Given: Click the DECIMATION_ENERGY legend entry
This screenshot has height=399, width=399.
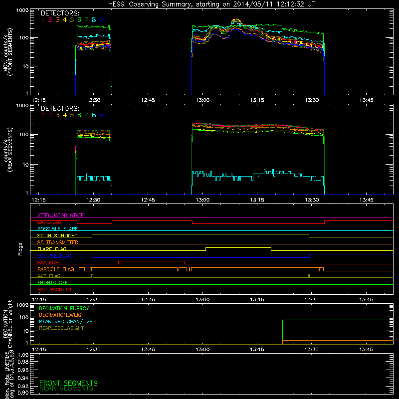Looking at the screenshot, I should [64, 308].
